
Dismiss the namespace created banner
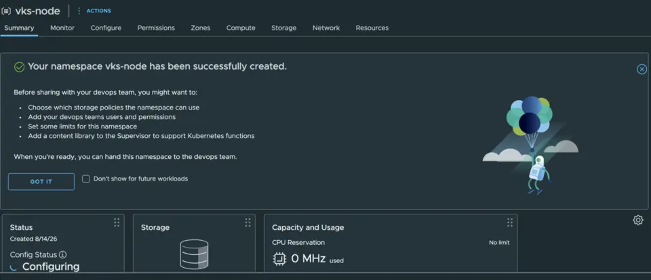pyautogui.click(x=642, y=69)
